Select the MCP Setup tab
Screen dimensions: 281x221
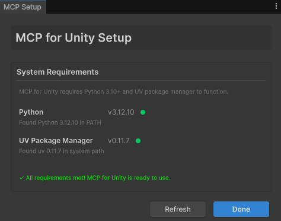pyautogui.click(x=23, y=7)
